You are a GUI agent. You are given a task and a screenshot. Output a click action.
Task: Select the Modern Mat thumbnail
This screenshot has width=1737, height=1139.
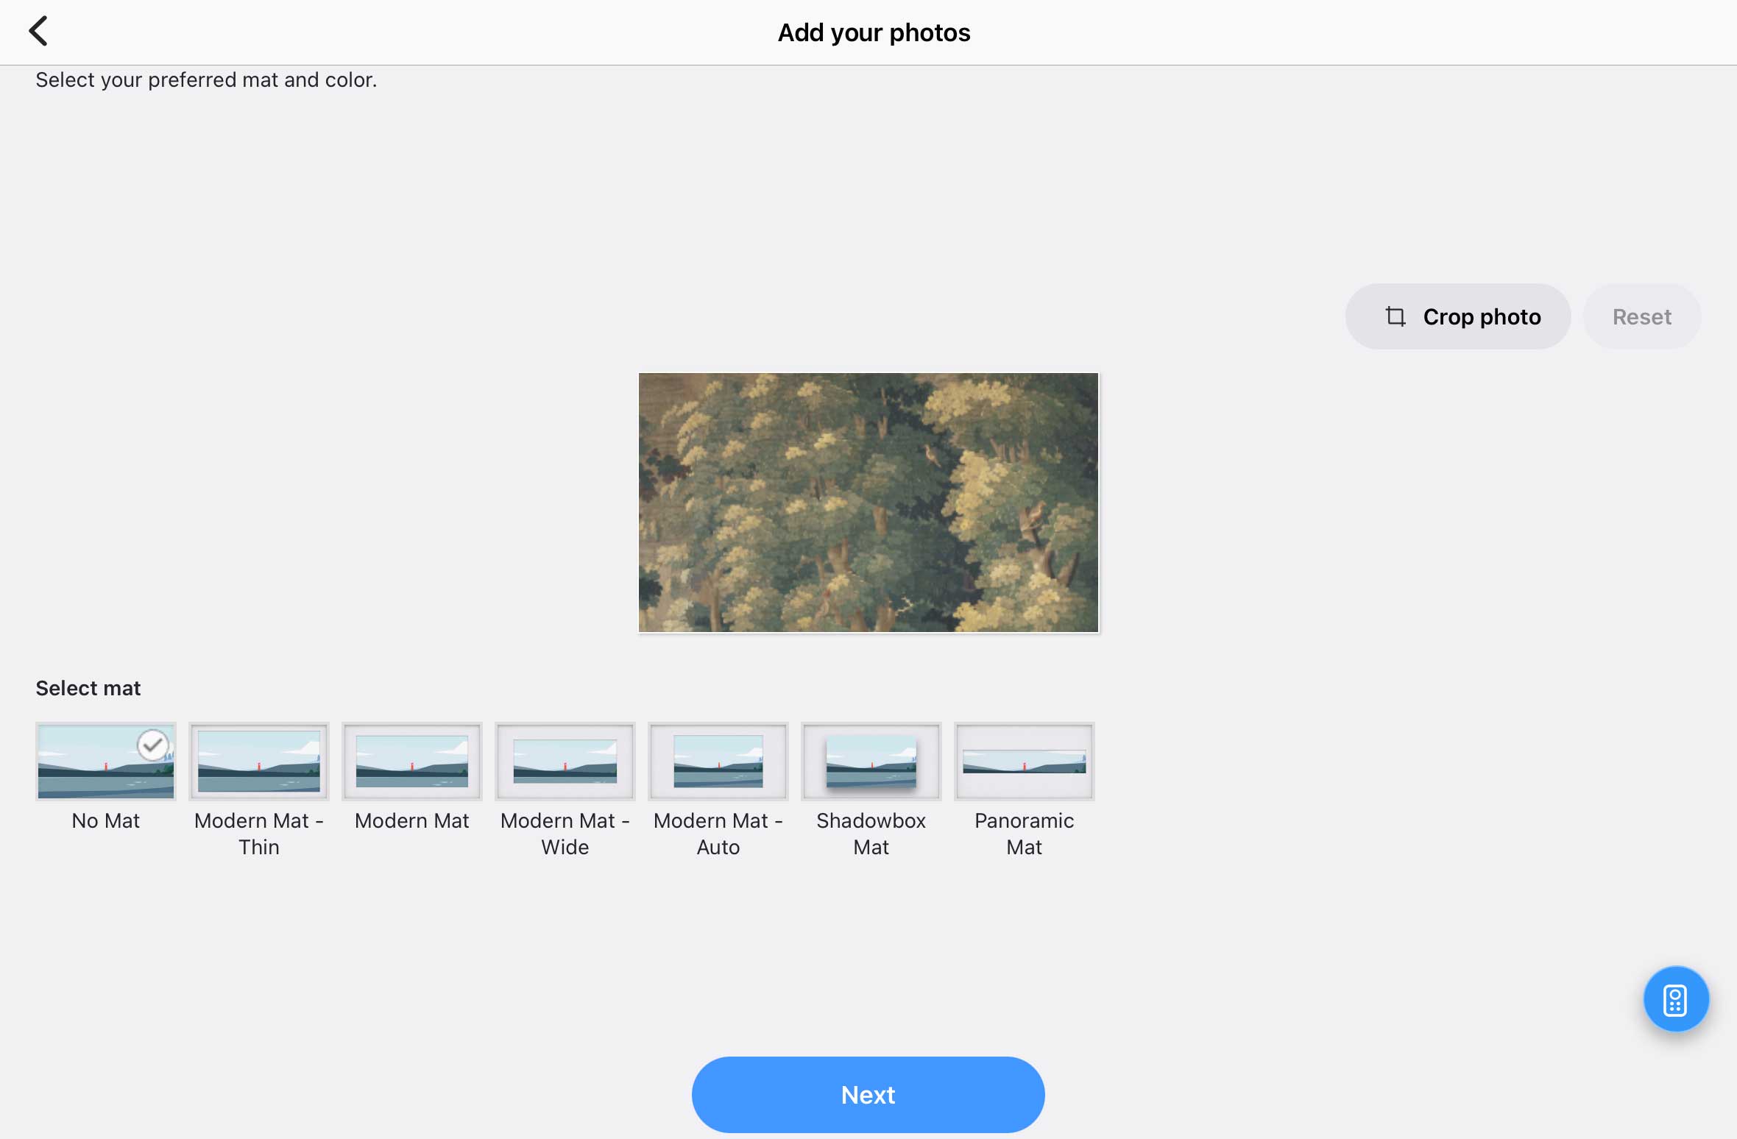click(x=412, y=762)
